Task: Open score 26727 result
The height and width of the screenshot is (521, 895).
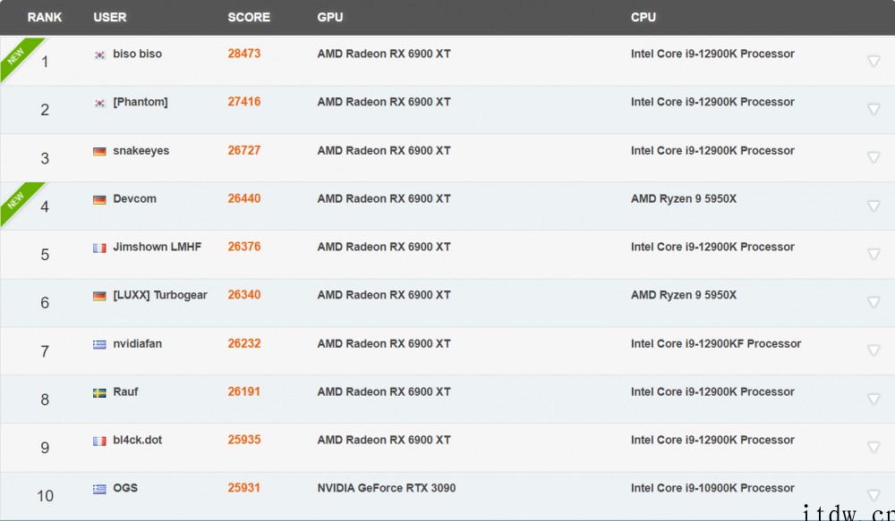Action: pyautogui.click(x=244, y=150)
